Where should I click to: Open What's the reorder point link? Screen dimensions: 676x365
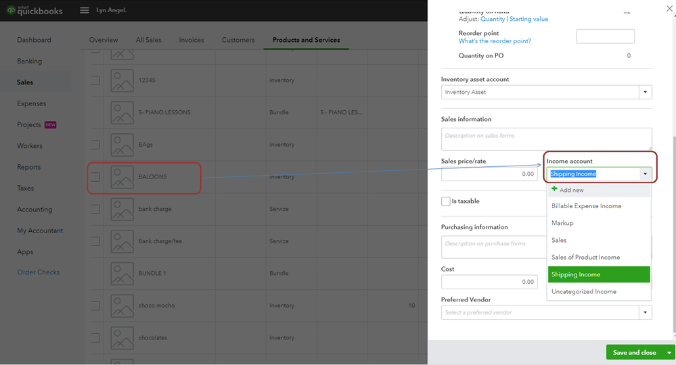pos(495,41)
